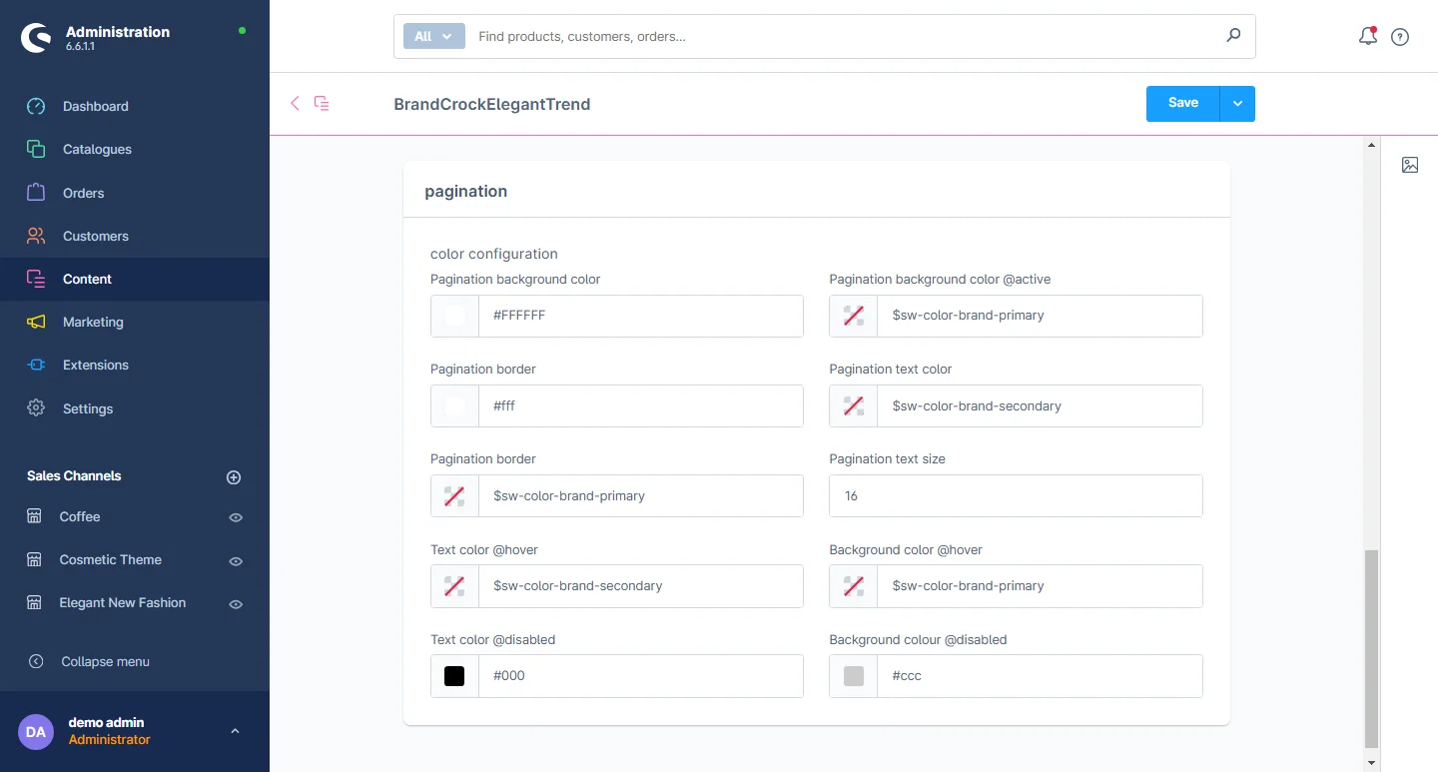Open the media image icon in right sidebar
This screenshot has width=1438, height=772.
(1410, 165)
